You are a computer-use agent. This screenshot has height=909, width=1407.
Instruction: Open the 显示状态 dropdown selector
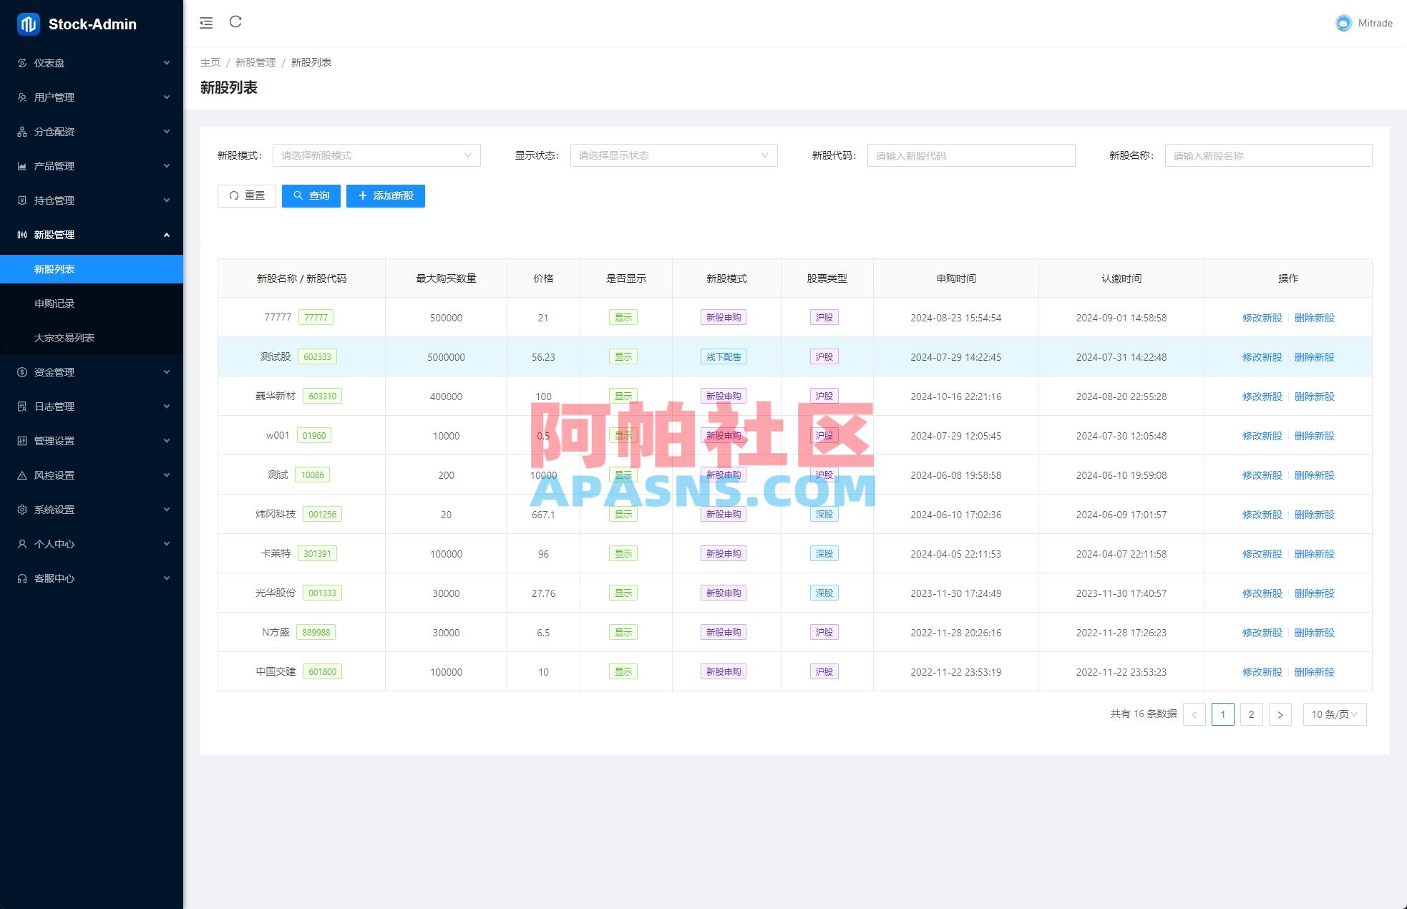pyautogui.click(x=673, y=155)
